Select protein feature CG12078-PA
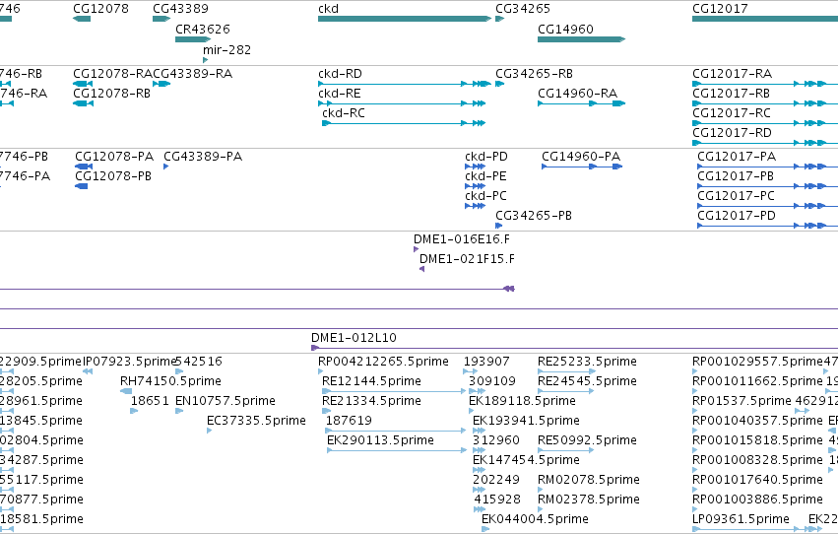The height and width of the screenshot is (534, 838). [x=84, y=167]
